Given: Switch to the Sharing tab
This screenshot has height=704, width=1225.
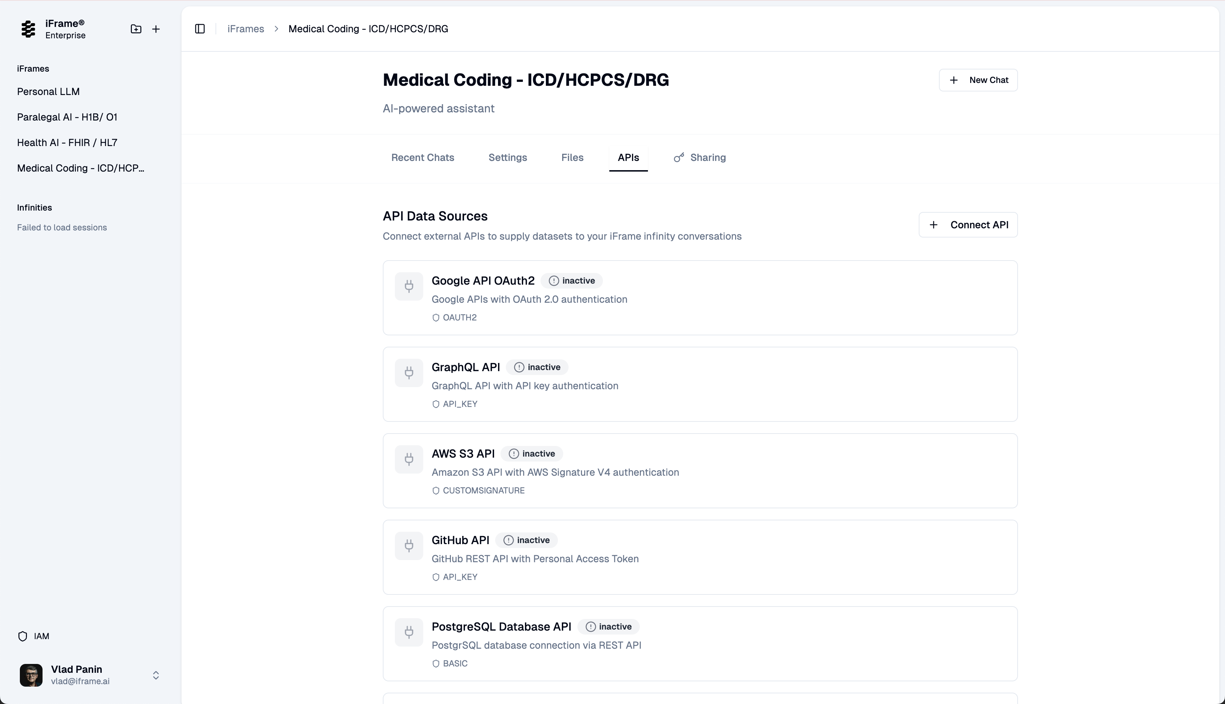Looking at the screenshot, I should (700, 158).
